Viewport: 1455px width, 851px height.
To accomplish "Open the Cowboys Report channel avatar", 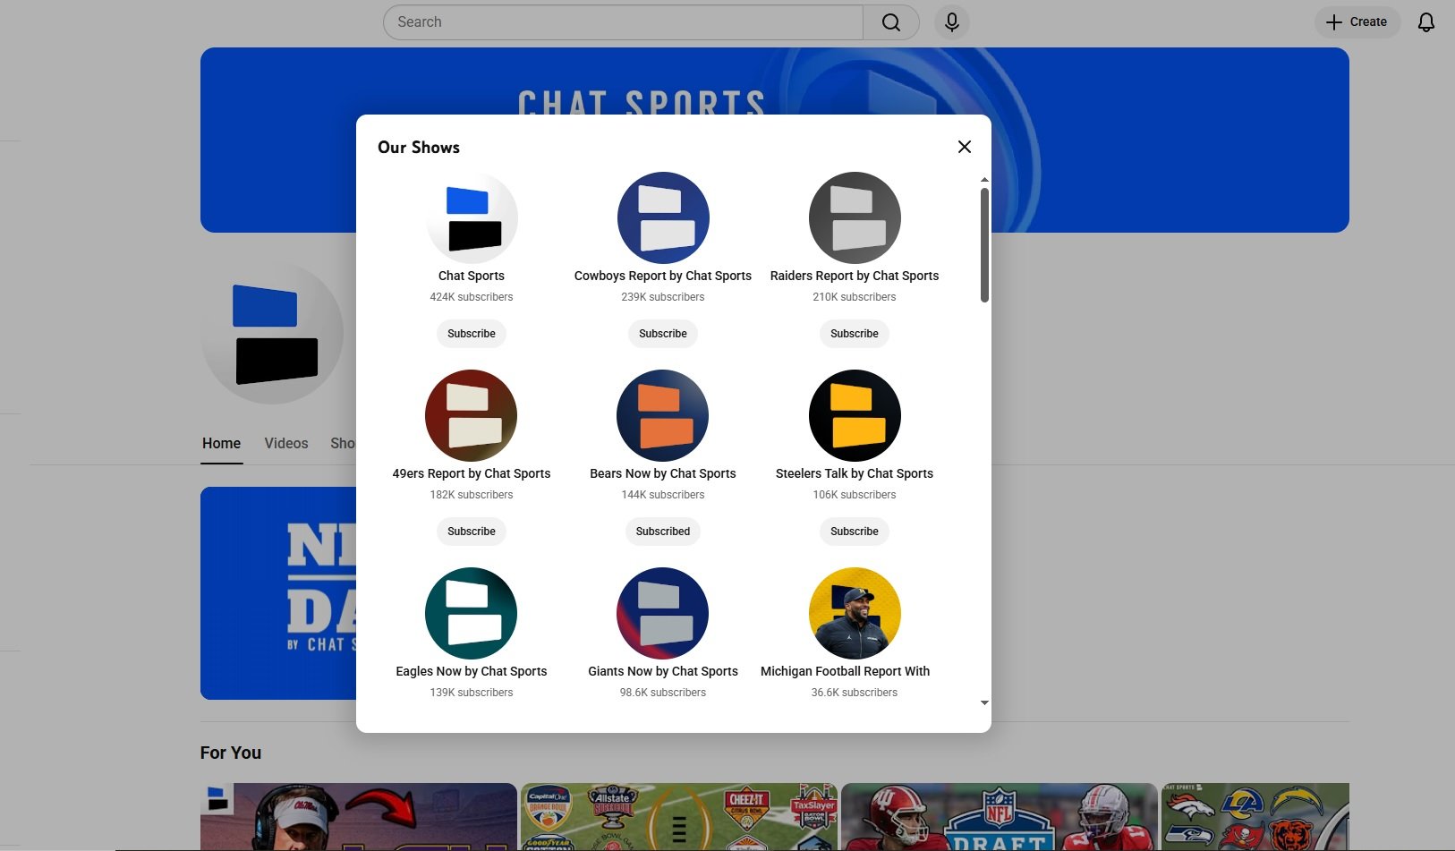I will tap(662, 217).
